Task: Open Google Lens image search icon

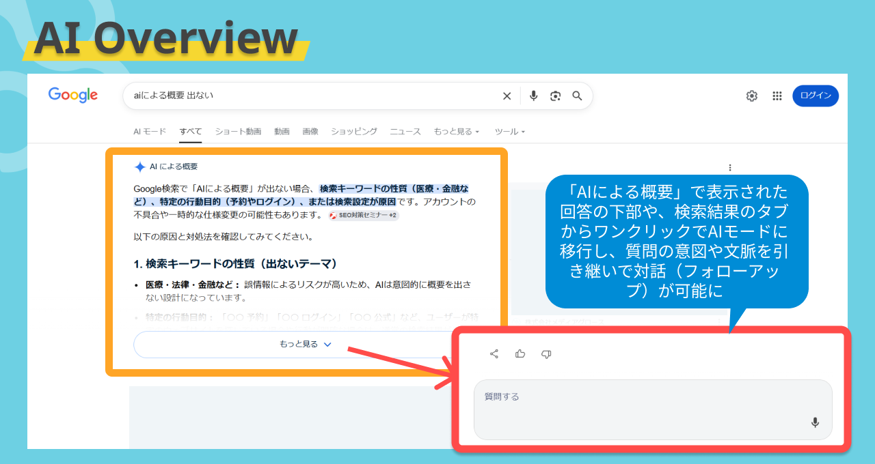Action: [x=555, y=96]
